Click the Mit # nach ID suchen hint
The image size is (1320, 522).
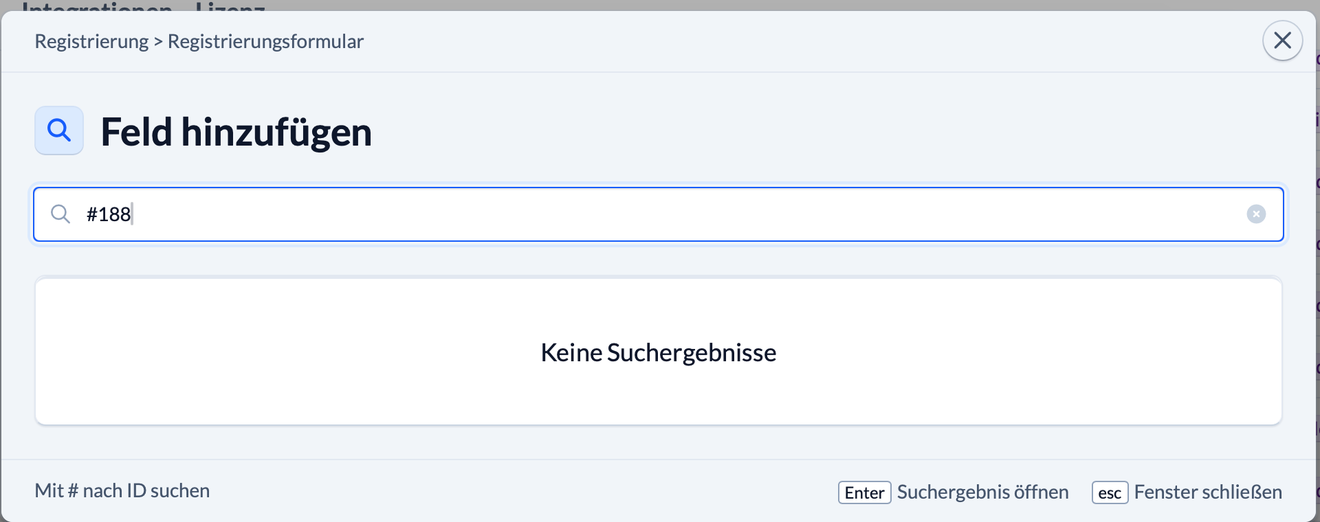(x=122, y=490)
